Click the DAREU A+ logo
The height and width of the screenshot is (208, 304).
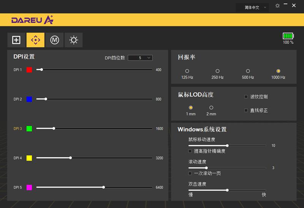coord(32,20)
